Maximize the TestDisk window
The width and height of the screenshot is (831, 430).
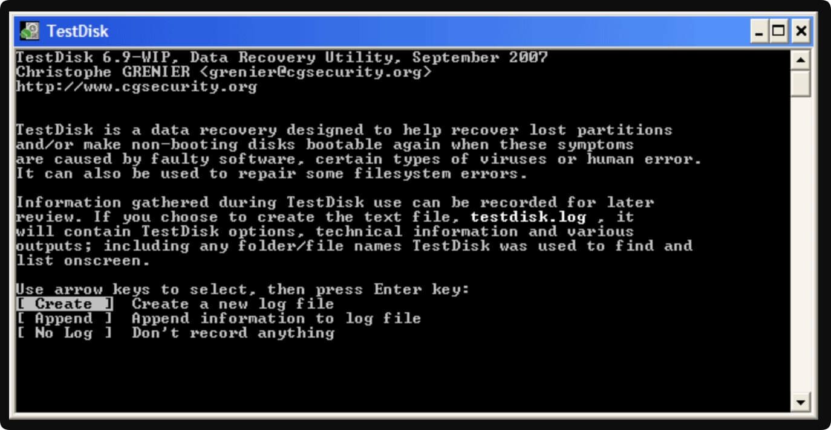(779, 31)
